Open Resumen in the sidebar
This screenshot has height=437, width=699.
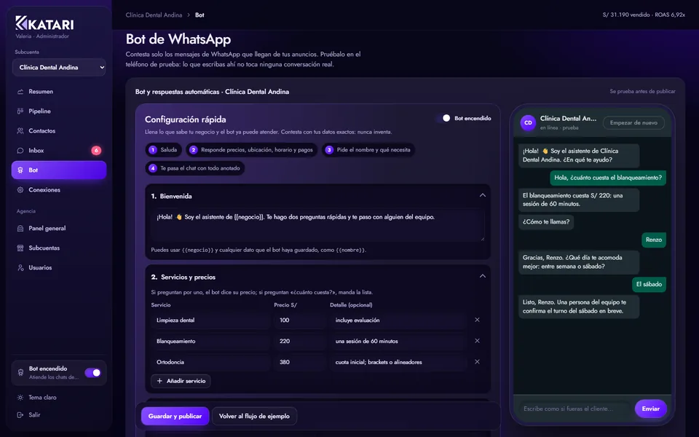[x=59, y=92]
